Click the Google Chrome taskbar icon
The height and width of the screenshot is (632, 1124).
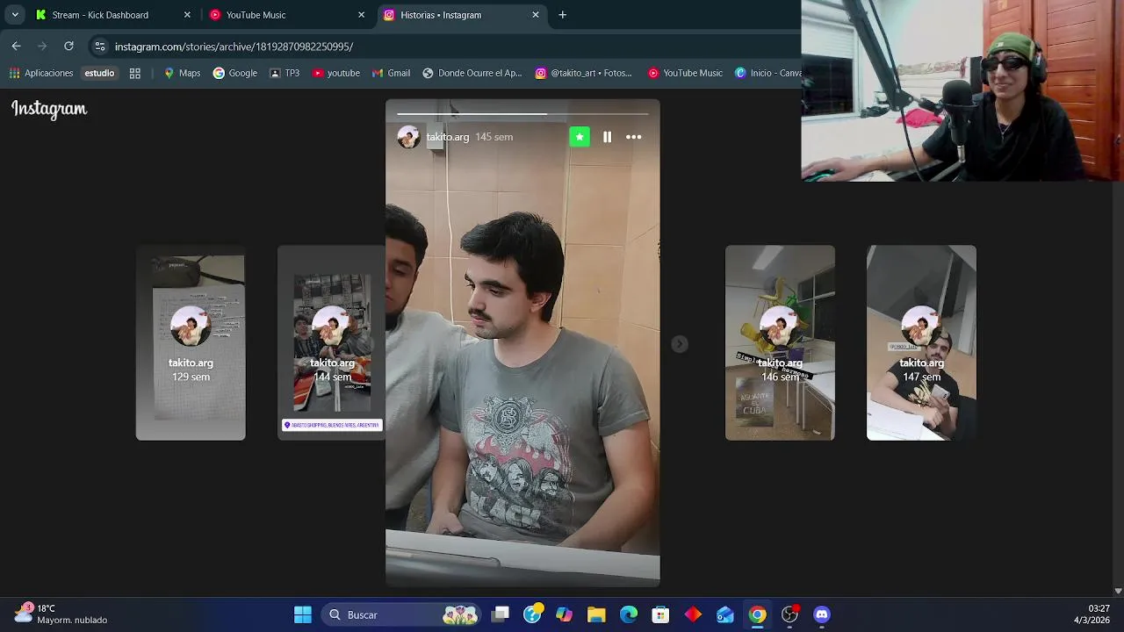pyautogui.click(x=757, y=614)
